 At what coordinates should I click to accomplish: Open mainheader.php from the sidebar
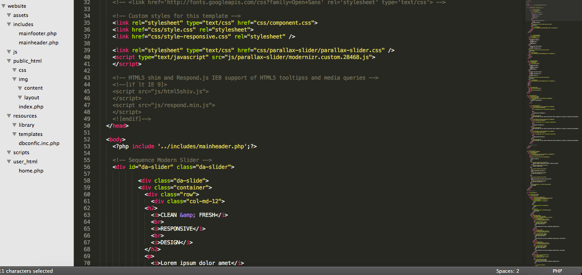click(x=38, y=43)
